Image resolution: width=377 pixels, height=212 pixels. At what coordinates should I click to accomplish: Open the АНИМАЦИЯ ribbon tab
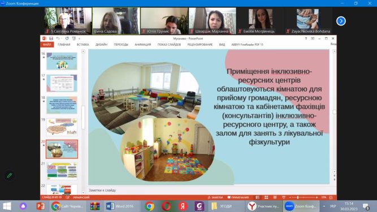tap(143, 45)
